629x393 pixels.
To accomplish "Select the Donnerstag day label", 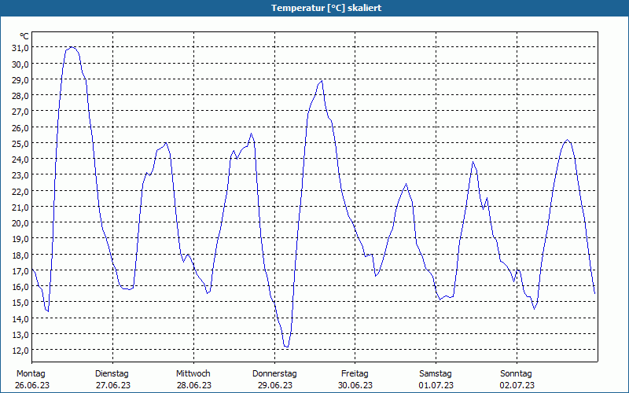I will pos(274,374).
